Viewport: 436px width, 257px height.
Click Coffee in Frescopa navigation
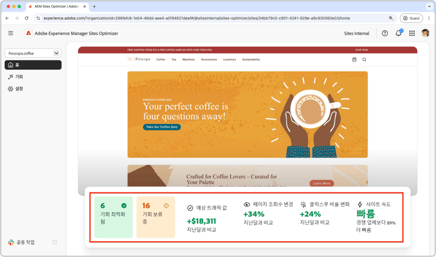pyautogui.click(x=160, y=59)
